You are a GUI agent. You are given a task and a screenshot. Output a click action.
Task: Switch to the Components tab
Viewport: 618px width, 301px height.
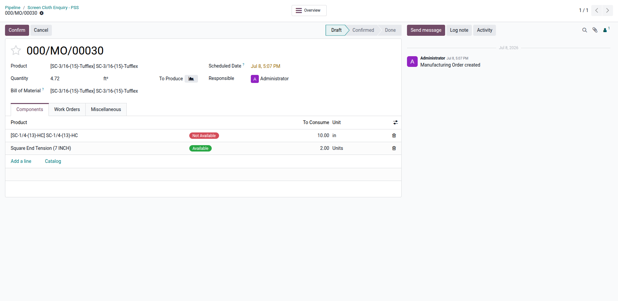[x=30, y=109]
